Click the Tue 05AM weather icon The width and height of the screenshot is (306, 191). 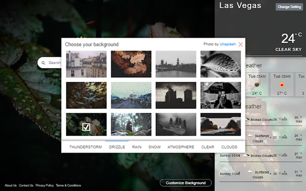pos(257,85)
